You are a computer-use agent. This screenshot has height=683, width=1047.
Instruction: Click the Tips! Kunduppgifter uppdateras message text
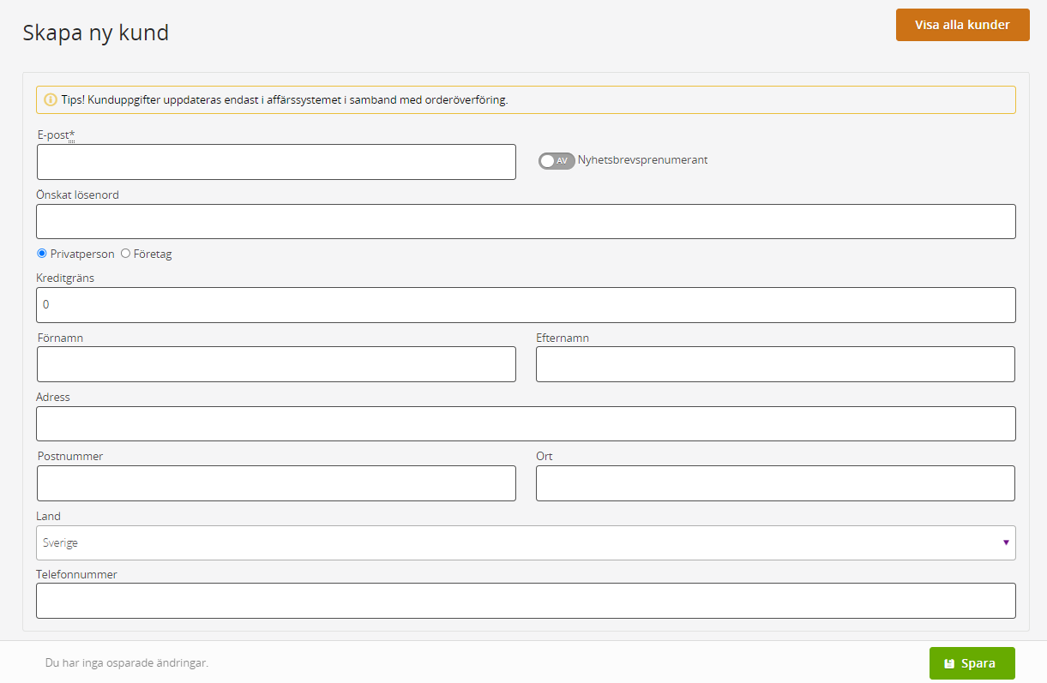pos(285,99)
